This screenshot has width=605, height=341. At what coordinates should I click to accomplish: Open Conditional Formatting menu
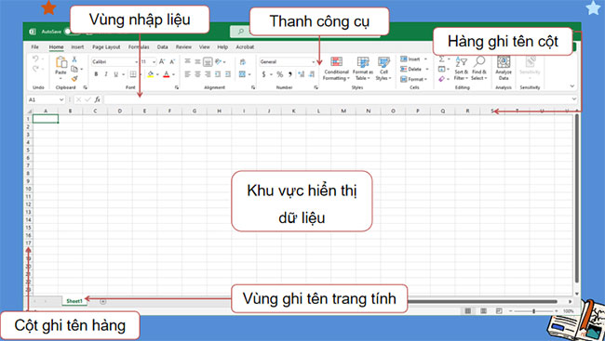tap(336, 69)
